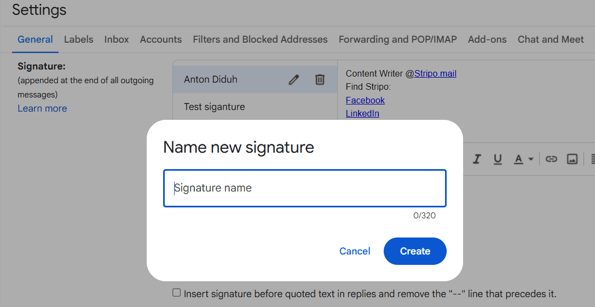Click the pencil edit icon for Anton Diduh
Image resolution: width=595 pixels, height=307 pixels.
[294, 80]
